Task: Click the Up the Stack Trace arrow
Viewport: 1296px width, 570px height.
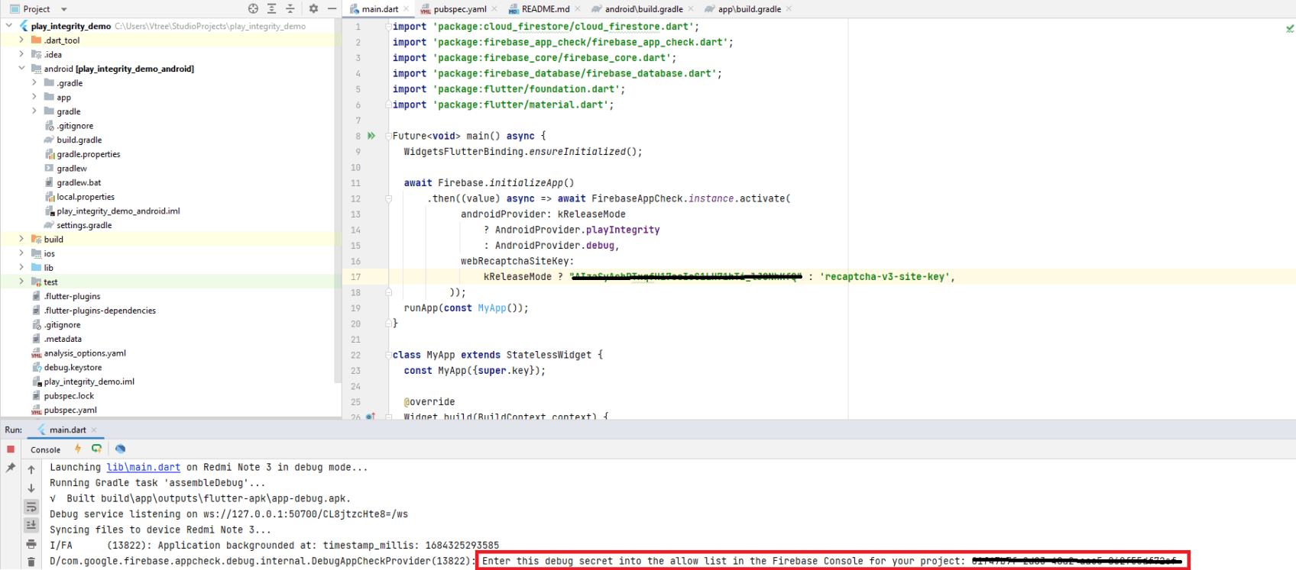Action: pyautogui.click(x=31, y=469)
